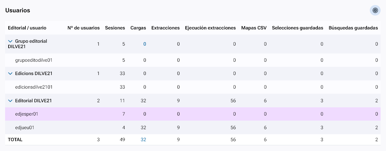Click the Selecciones guardadas column header

[x=297, y=28]
